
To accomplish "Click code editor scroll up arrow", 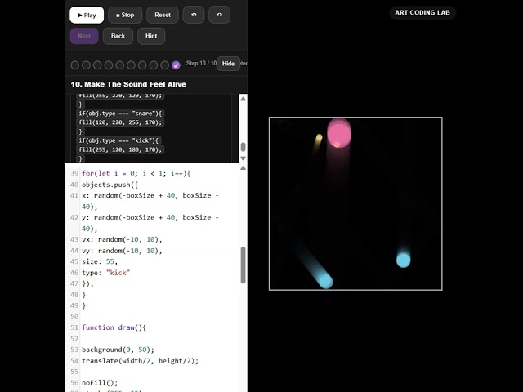I will click(x=244, y=168).
